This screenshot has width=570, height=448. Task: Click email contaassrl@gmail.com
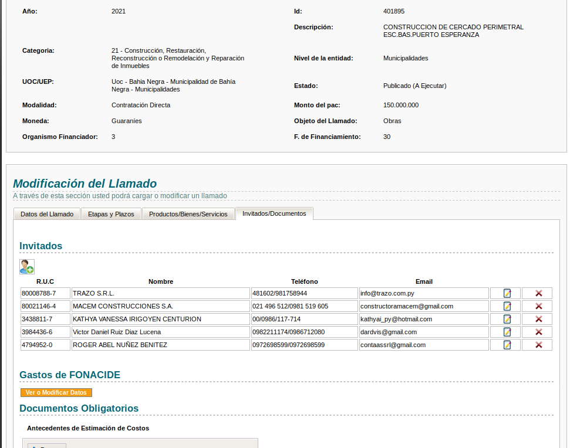pyautogui.click(x=424, y=345)
